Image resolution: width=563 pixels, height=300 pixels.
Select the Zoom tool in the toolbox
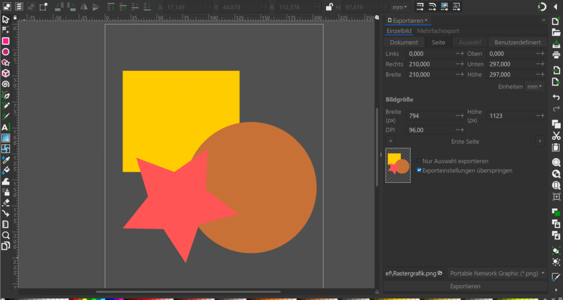[x=7, y=236]
